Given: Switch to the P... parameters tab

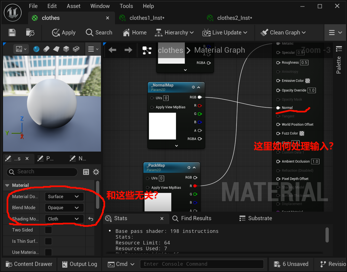Looking at the screenshot, I should (x=46, y=158).
